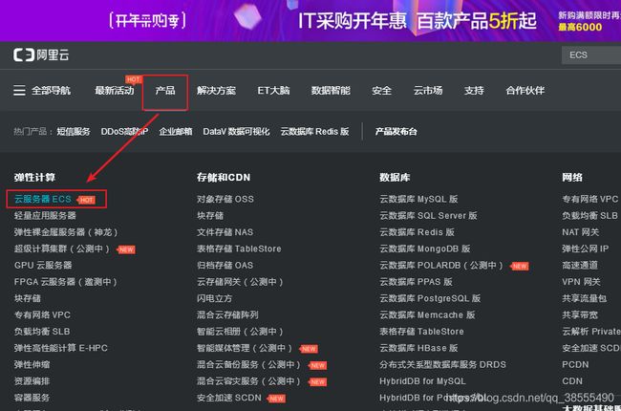Open 共享流量包 link
Screen dimensions: 621x411
coord(584,298)
